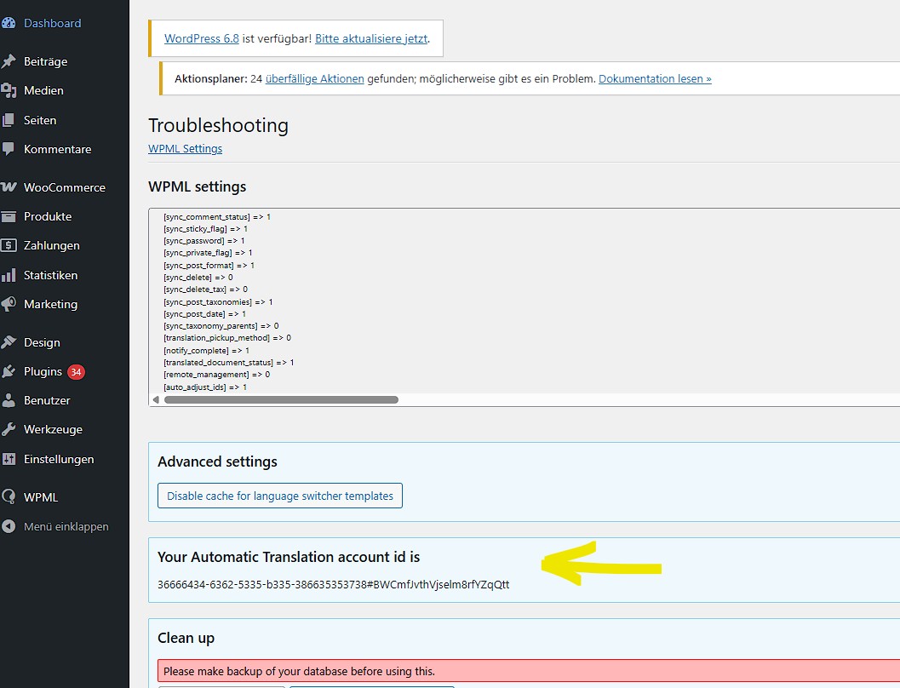900x688 pixels.
Task: Click the Seiten pages icon
Action: click(9, 120)
